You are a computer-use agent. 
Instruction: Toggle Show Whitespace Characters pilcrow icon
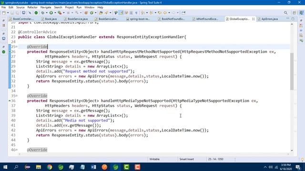tap(136, 13)
